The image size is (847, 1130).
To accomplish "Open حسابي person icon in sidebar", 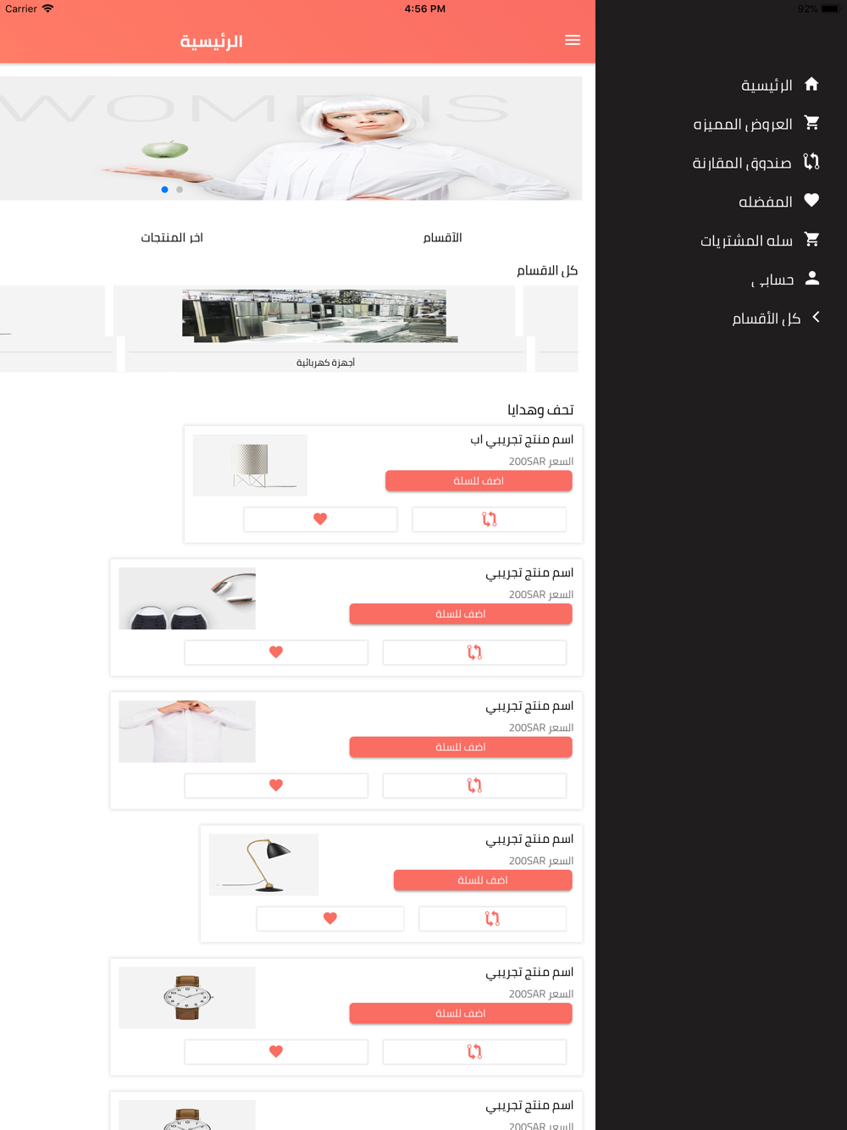I will tap(811, 278).
